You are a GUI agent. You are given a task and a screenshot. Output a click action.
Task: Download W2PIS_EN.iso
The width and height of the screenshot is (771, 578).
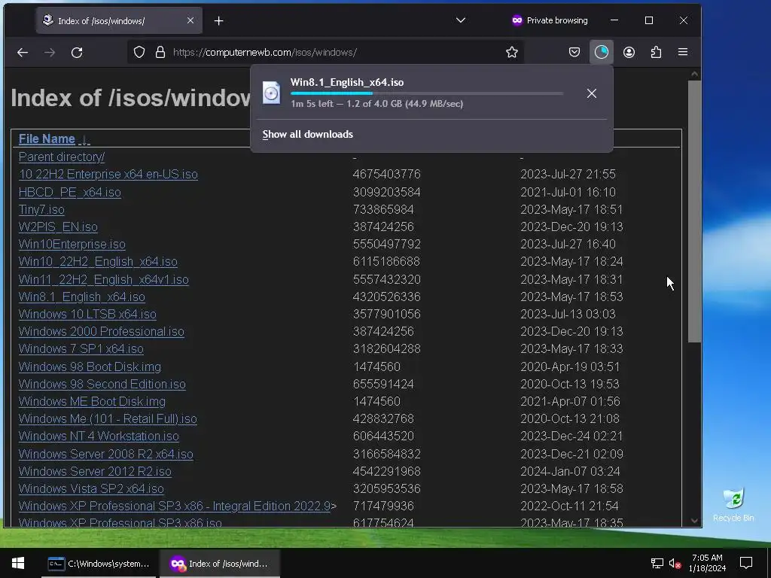(x=58, y=227)
